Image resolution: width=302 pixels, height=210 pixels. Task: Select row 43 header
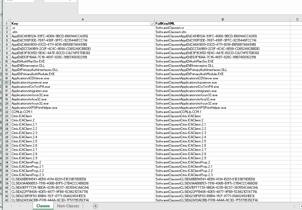(x=7, y=200)
